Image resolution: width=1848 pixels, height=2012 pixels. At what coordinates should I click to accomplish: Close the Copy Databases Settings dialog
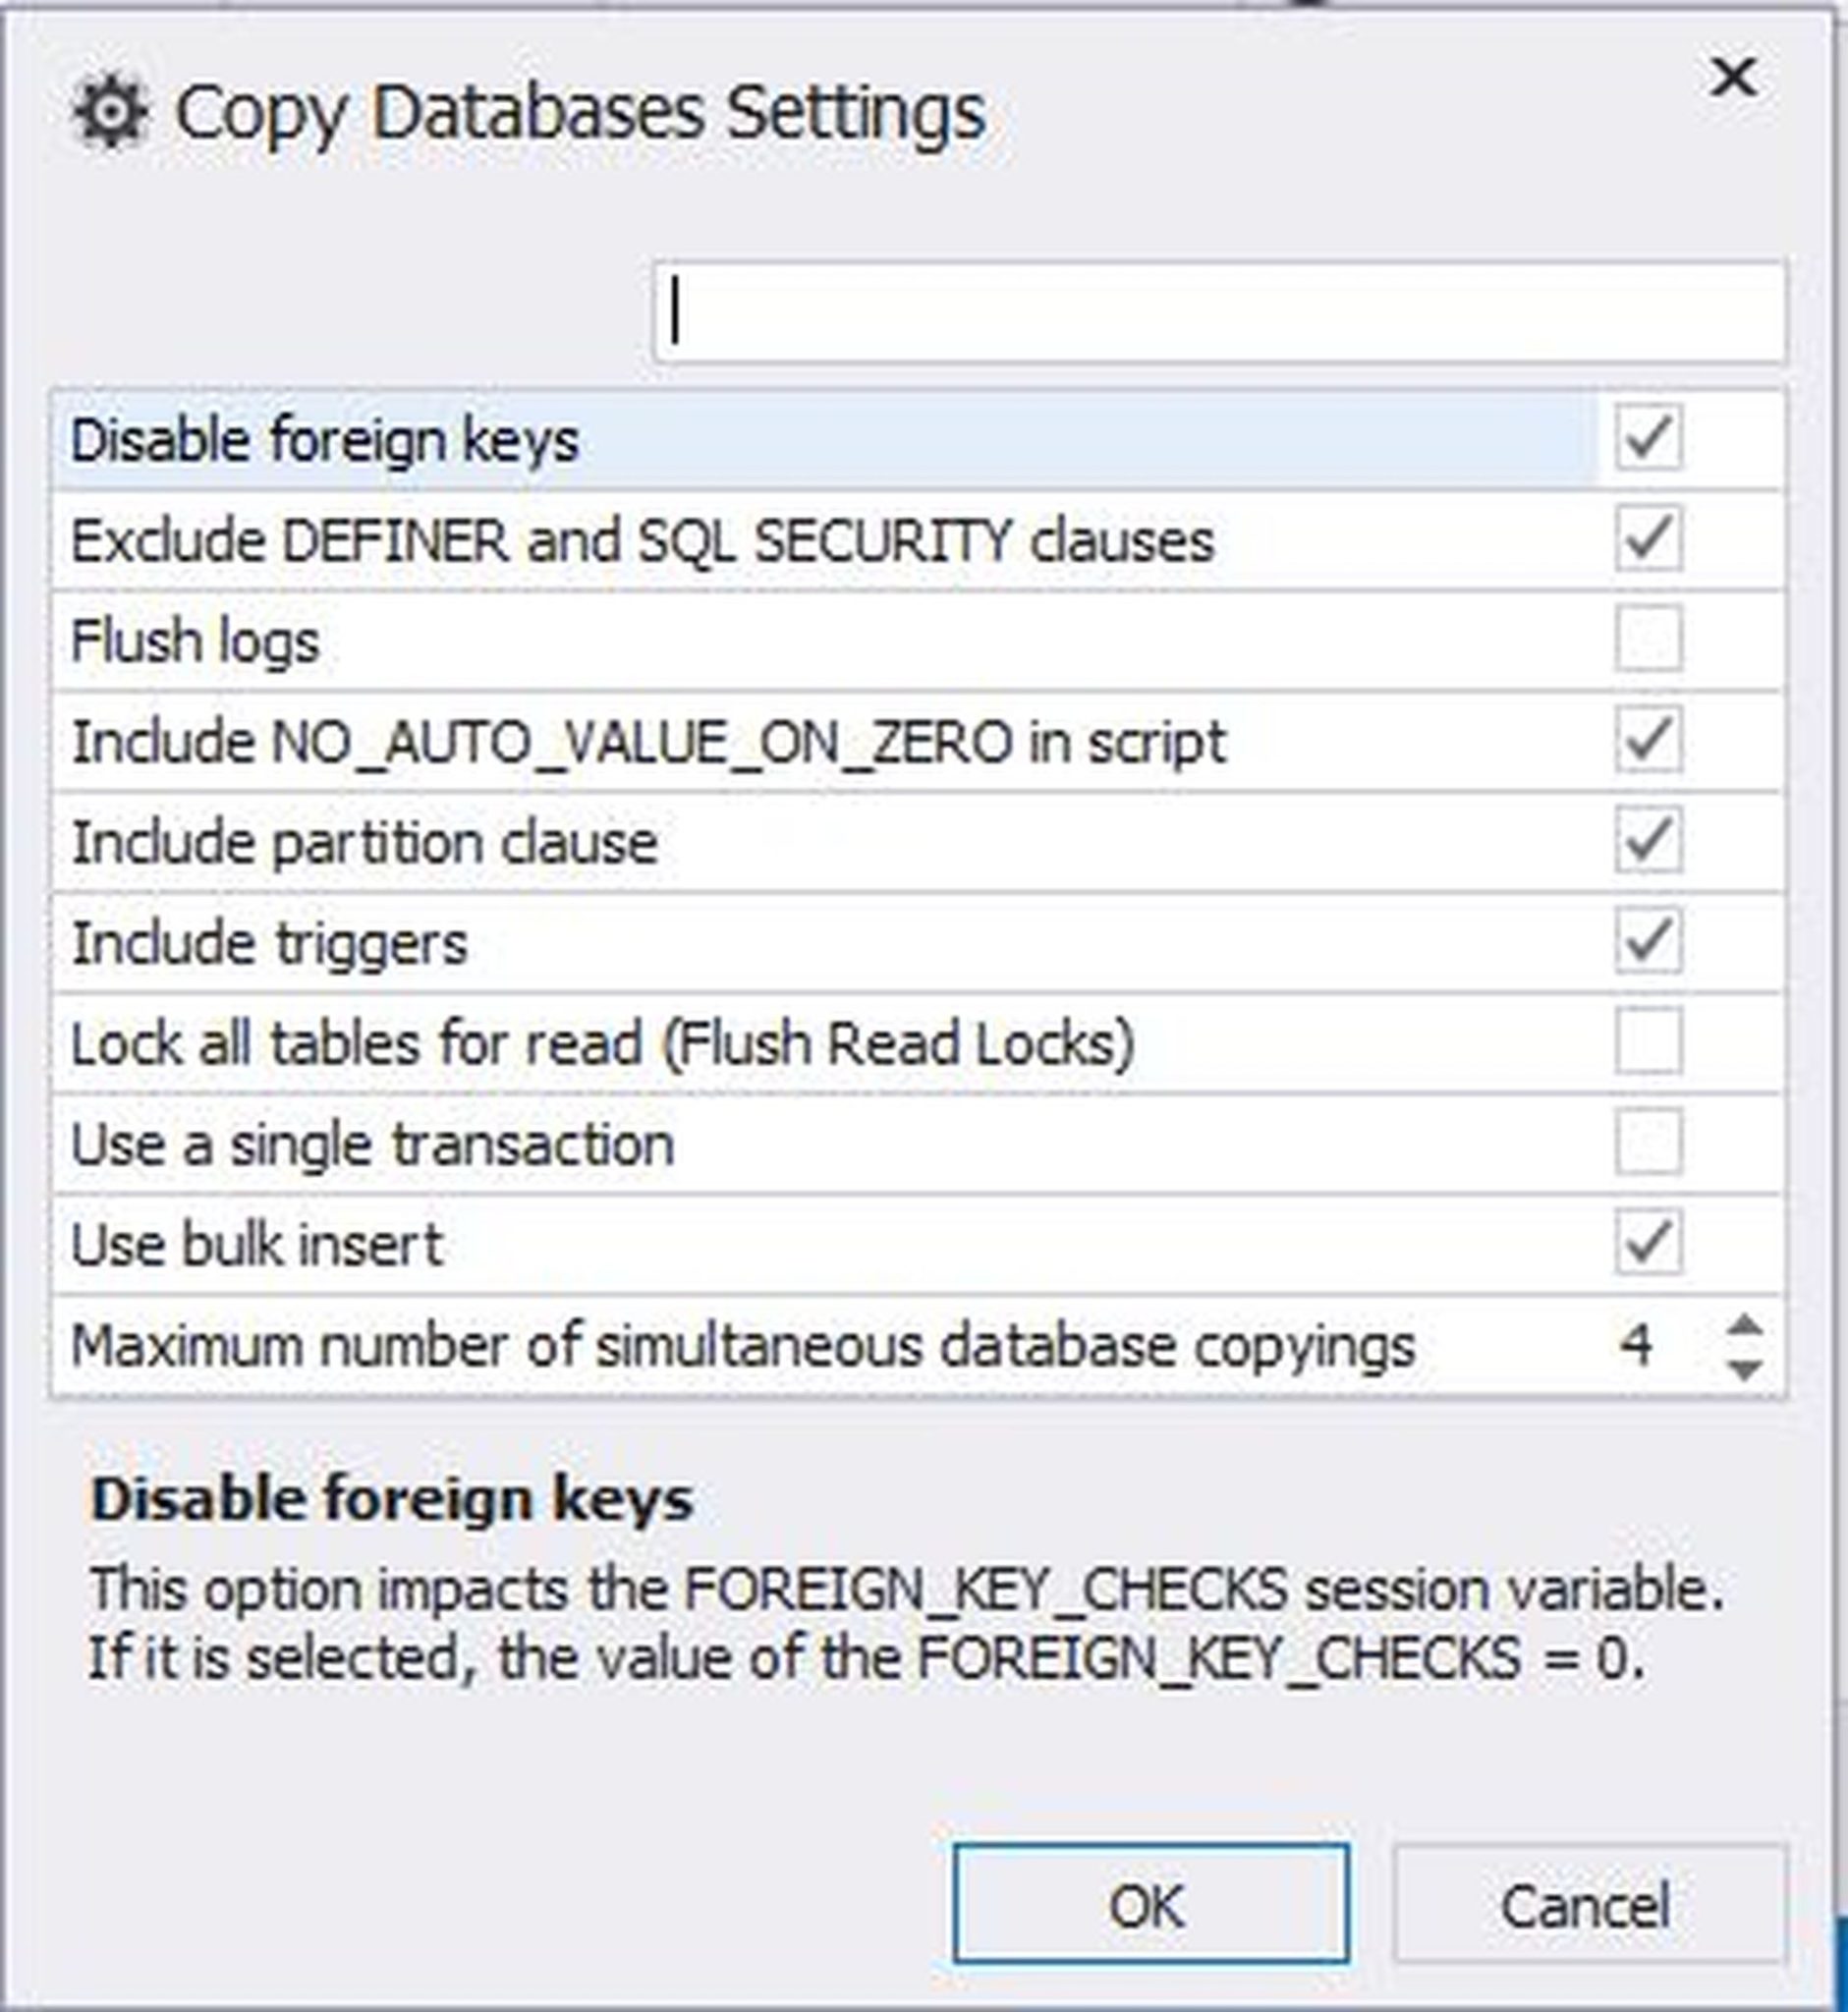pos(1733,75)
